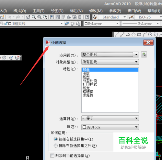The width and height of the screenshot is (162, 160).
Task: Open the ISO-25 dimension style dropdown
Action: pos(160,17)
